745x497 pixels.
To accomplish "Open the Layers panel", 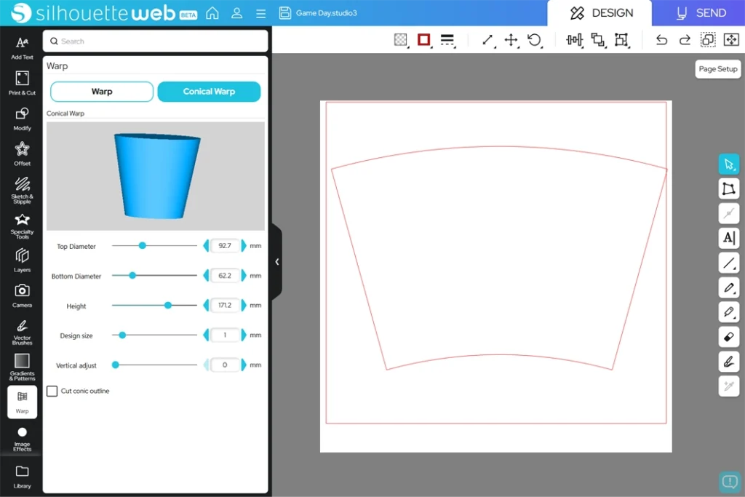I will tap(22, 260).
